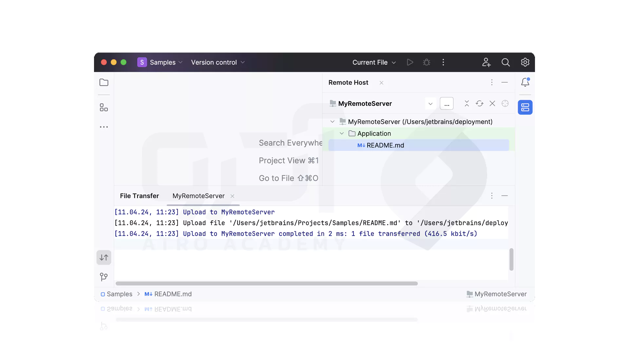Viewport: 629px width, 354px height.
Task: Collapse the MyRemoteServer root tree node
Action: pos(333,122)
